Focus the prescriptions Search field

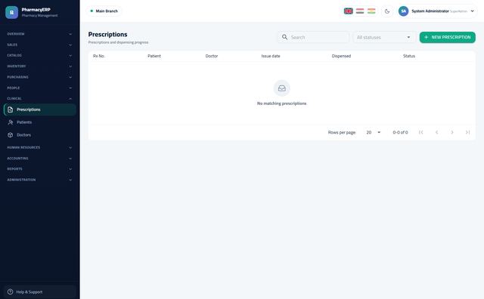313,37
